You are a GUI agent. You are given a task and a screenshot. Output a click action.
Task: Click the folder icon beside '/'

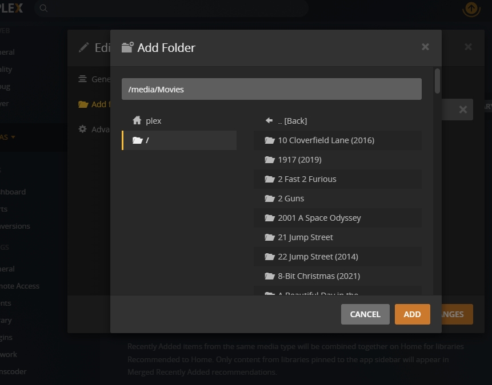pos(138,140)
